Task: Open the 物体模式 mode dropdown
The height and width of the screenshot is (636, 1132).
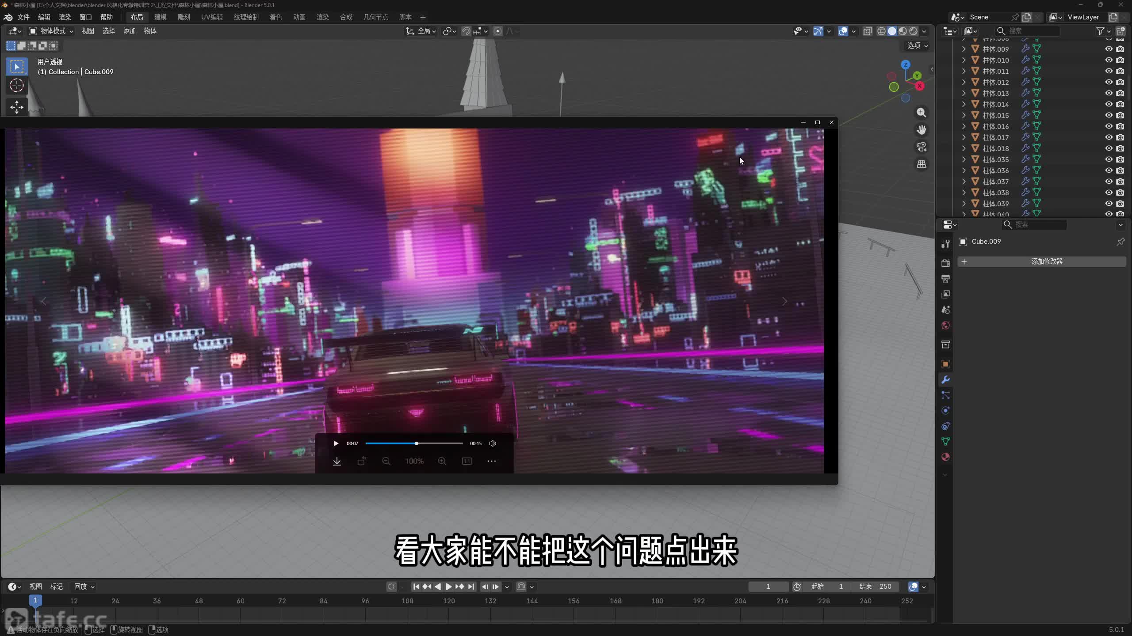Action: (x=51, y=31)
